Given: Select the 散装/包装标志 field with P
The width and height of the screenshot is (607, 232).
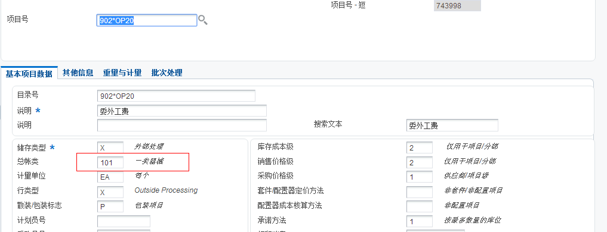Looking at the screenshot, I should point(110,206).
